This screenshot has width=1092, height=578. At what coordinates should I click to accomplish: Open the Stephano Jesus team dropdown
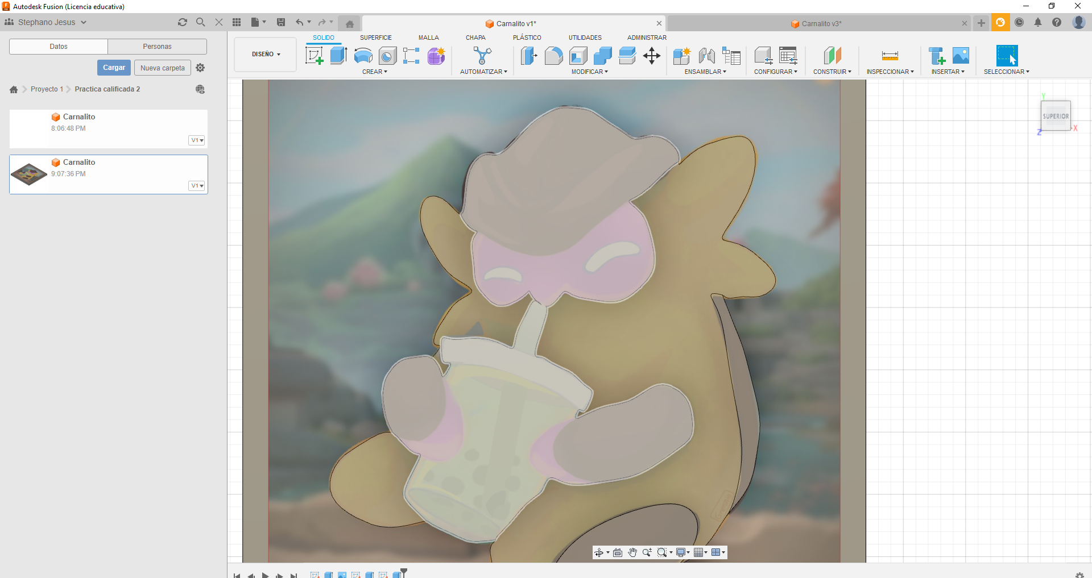[x=47, y=22]
